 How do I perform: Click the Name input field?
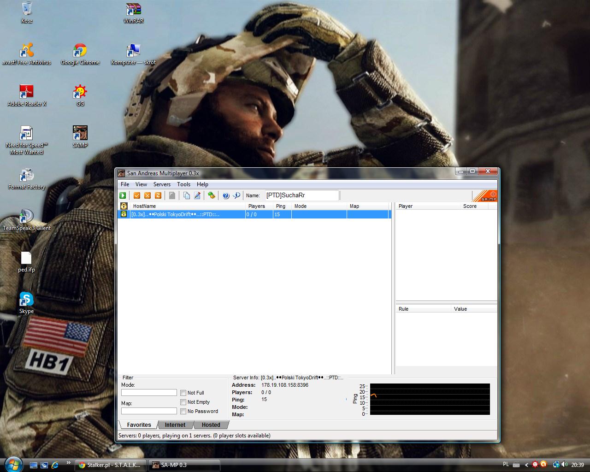click(x=301, y=195)
